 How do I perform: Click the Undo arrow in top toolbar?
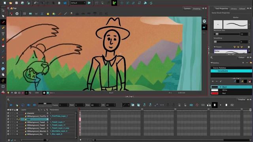tap(36, 3)
